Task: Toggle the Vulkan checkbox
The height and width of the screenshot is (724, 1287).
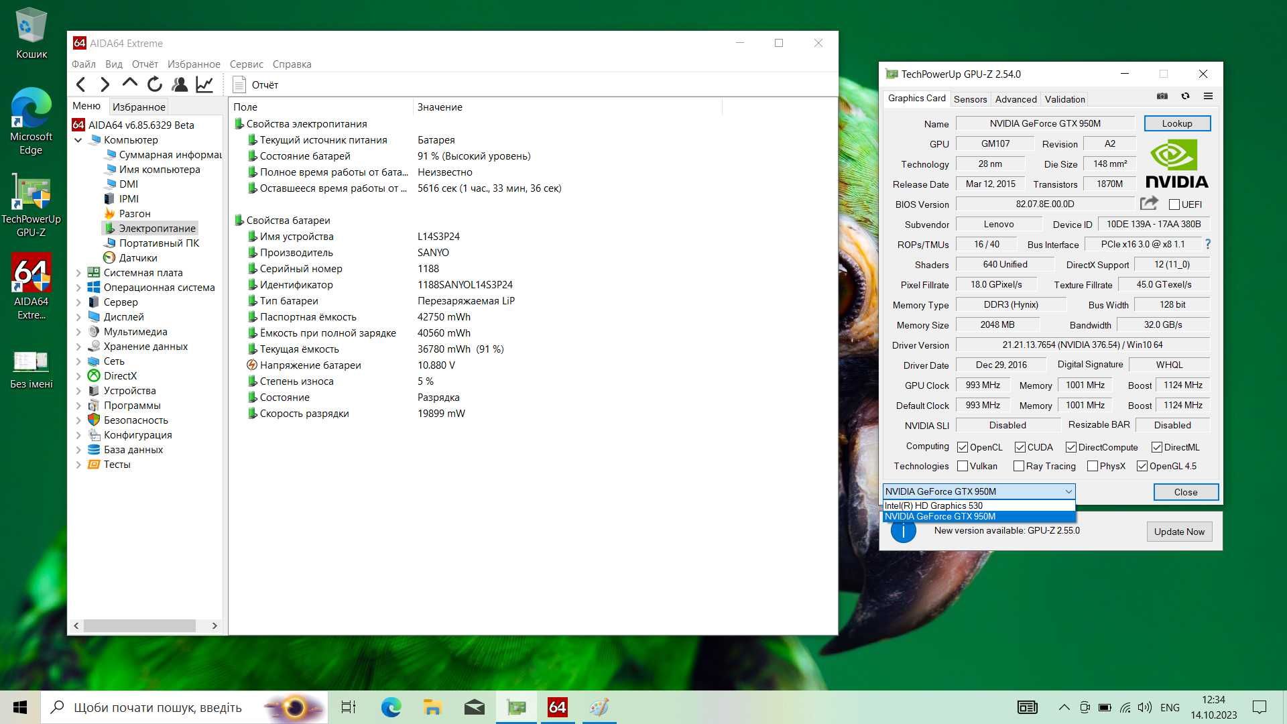Action: point(963,466)
